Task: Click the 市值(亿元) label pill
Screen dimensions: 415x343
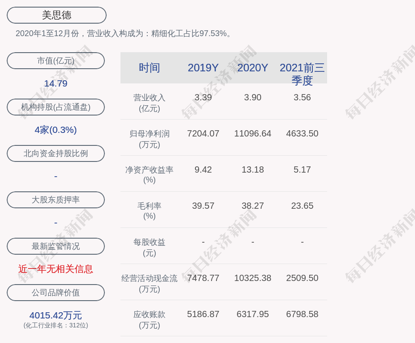Action: (56, 61)
